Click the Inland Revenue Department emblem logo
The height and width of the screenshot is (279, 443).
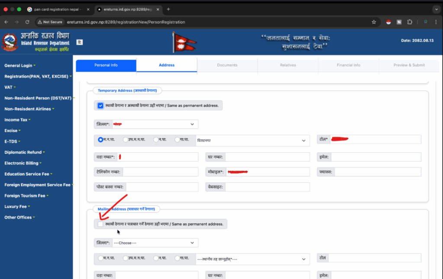10,42
